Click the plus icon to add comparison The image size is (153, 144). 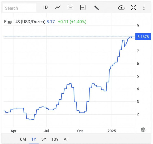[x=83, y=8]
